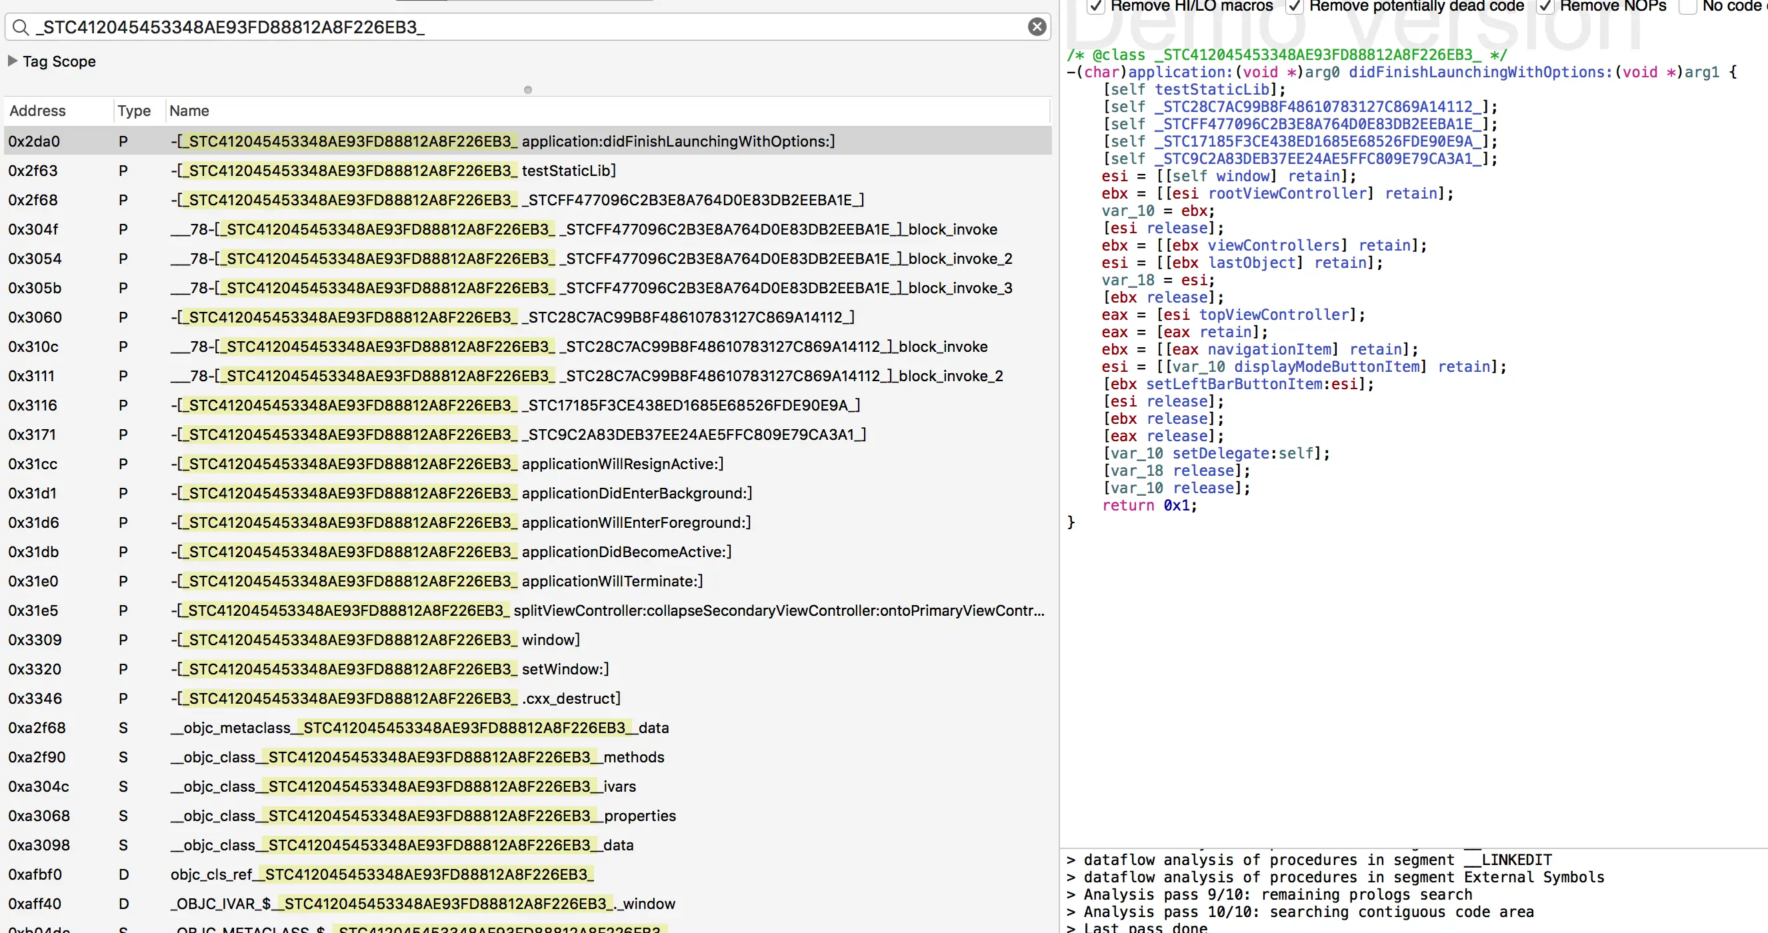Enable the No code checkbox

pos(1688,7)
